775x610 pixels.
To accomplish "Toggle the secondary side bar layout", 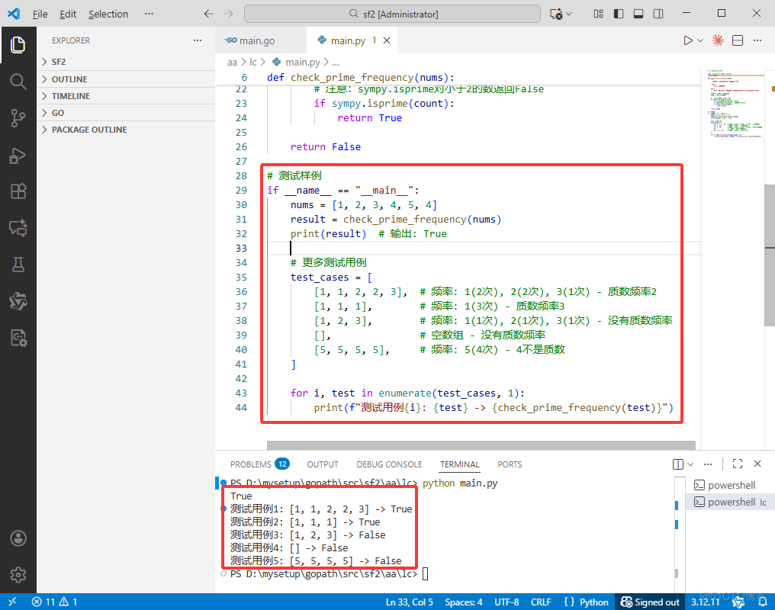I will tap(658, 14).
